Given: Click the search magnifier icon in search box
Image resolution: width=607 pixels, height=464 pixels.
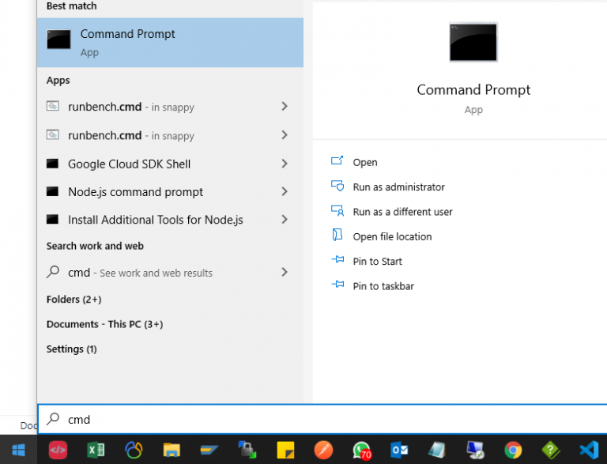Looking at the screenshot, I should [x=53, y=419].
